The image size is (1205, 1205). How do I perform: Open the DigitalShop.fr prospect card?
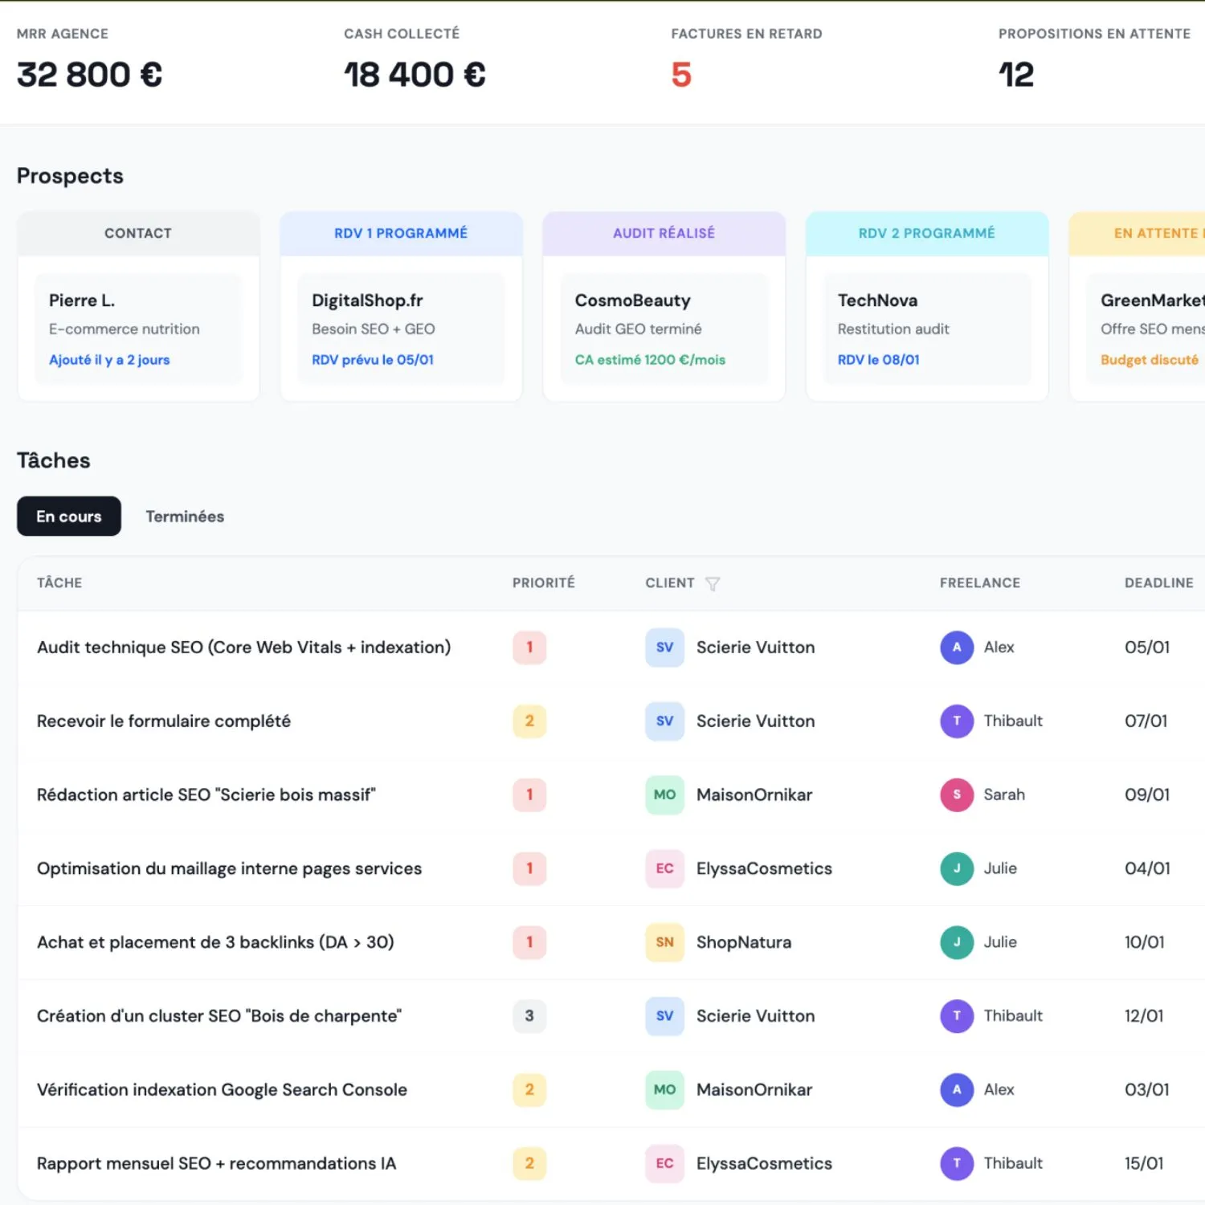400,329
